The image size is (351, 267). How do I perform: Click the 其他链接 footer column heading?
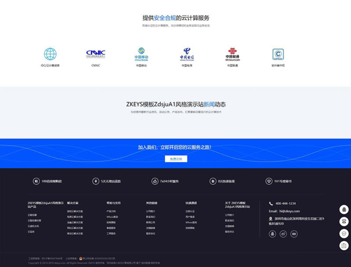[x=152, y=203]
